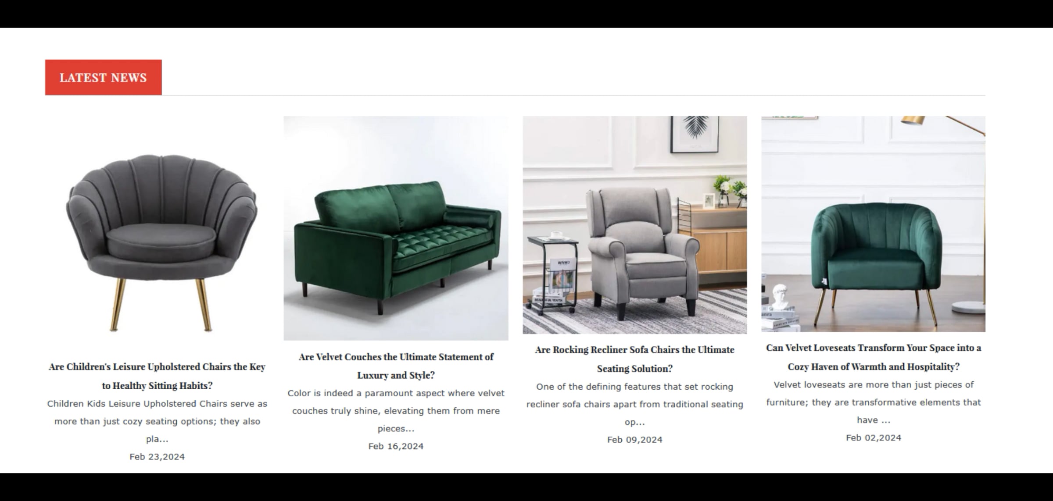This screenshot has height=501, width=1053.
Task: Open the teal velvet loveseat image
Action: point(873,224)
